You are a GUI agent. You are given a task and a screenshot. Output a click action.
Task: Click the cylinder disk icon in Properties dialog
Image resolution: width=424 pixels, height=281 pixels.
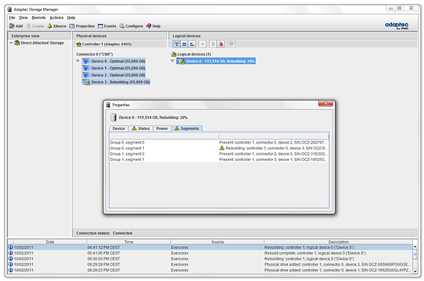coord(113,117)
